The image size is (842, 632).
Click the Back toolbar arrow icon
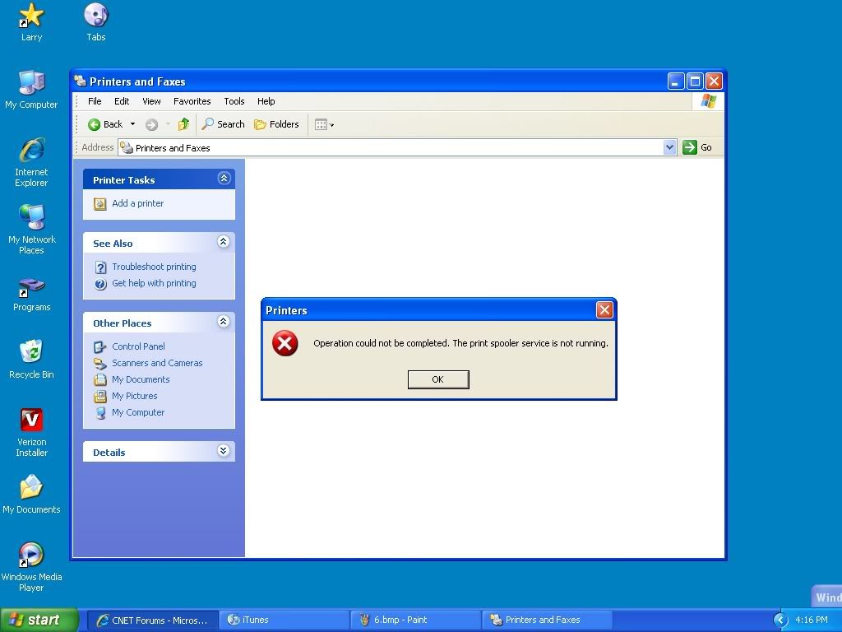95,124
